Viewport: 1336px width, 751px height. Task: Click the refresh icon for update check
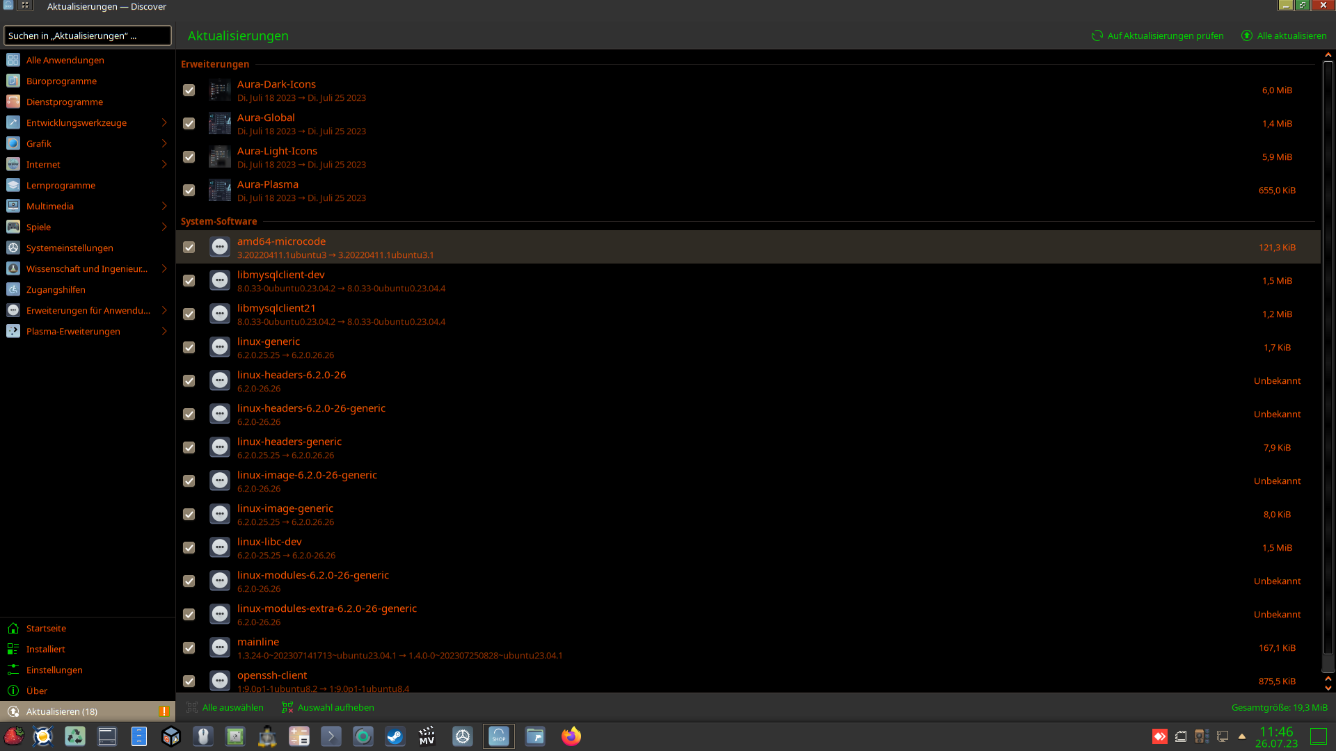tap(1097, 35)
